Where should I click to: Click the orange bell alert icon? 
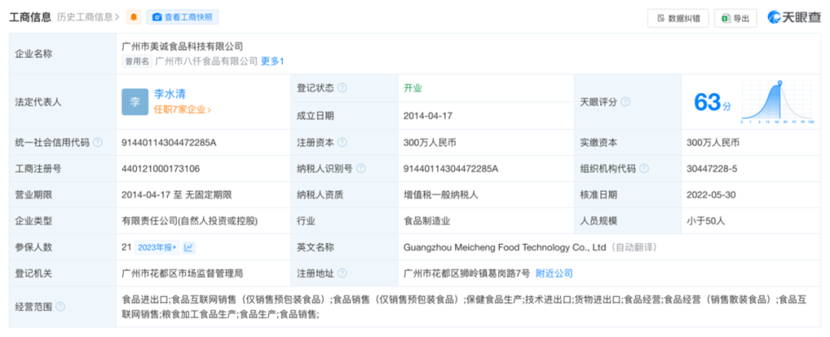coord(134,17)
